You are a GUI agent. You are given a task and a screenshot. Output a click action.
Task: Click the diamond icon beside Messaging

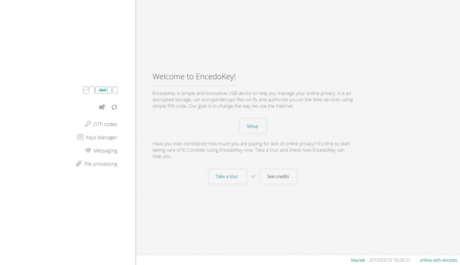(x=88, y=150)
